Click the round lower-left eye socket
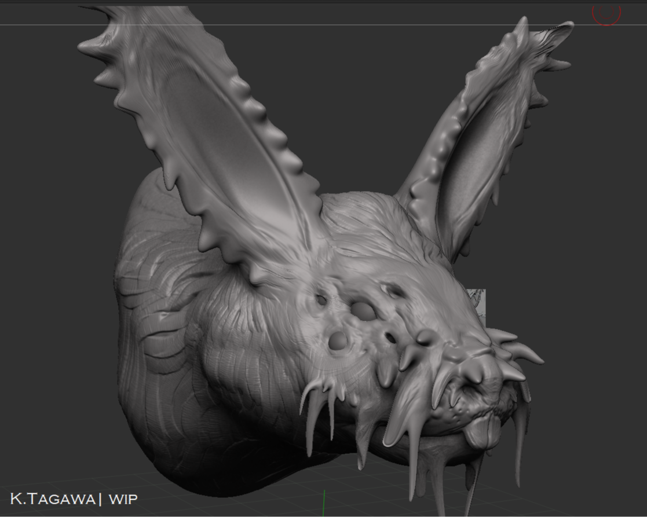647x517 pixels. point(338,340)
